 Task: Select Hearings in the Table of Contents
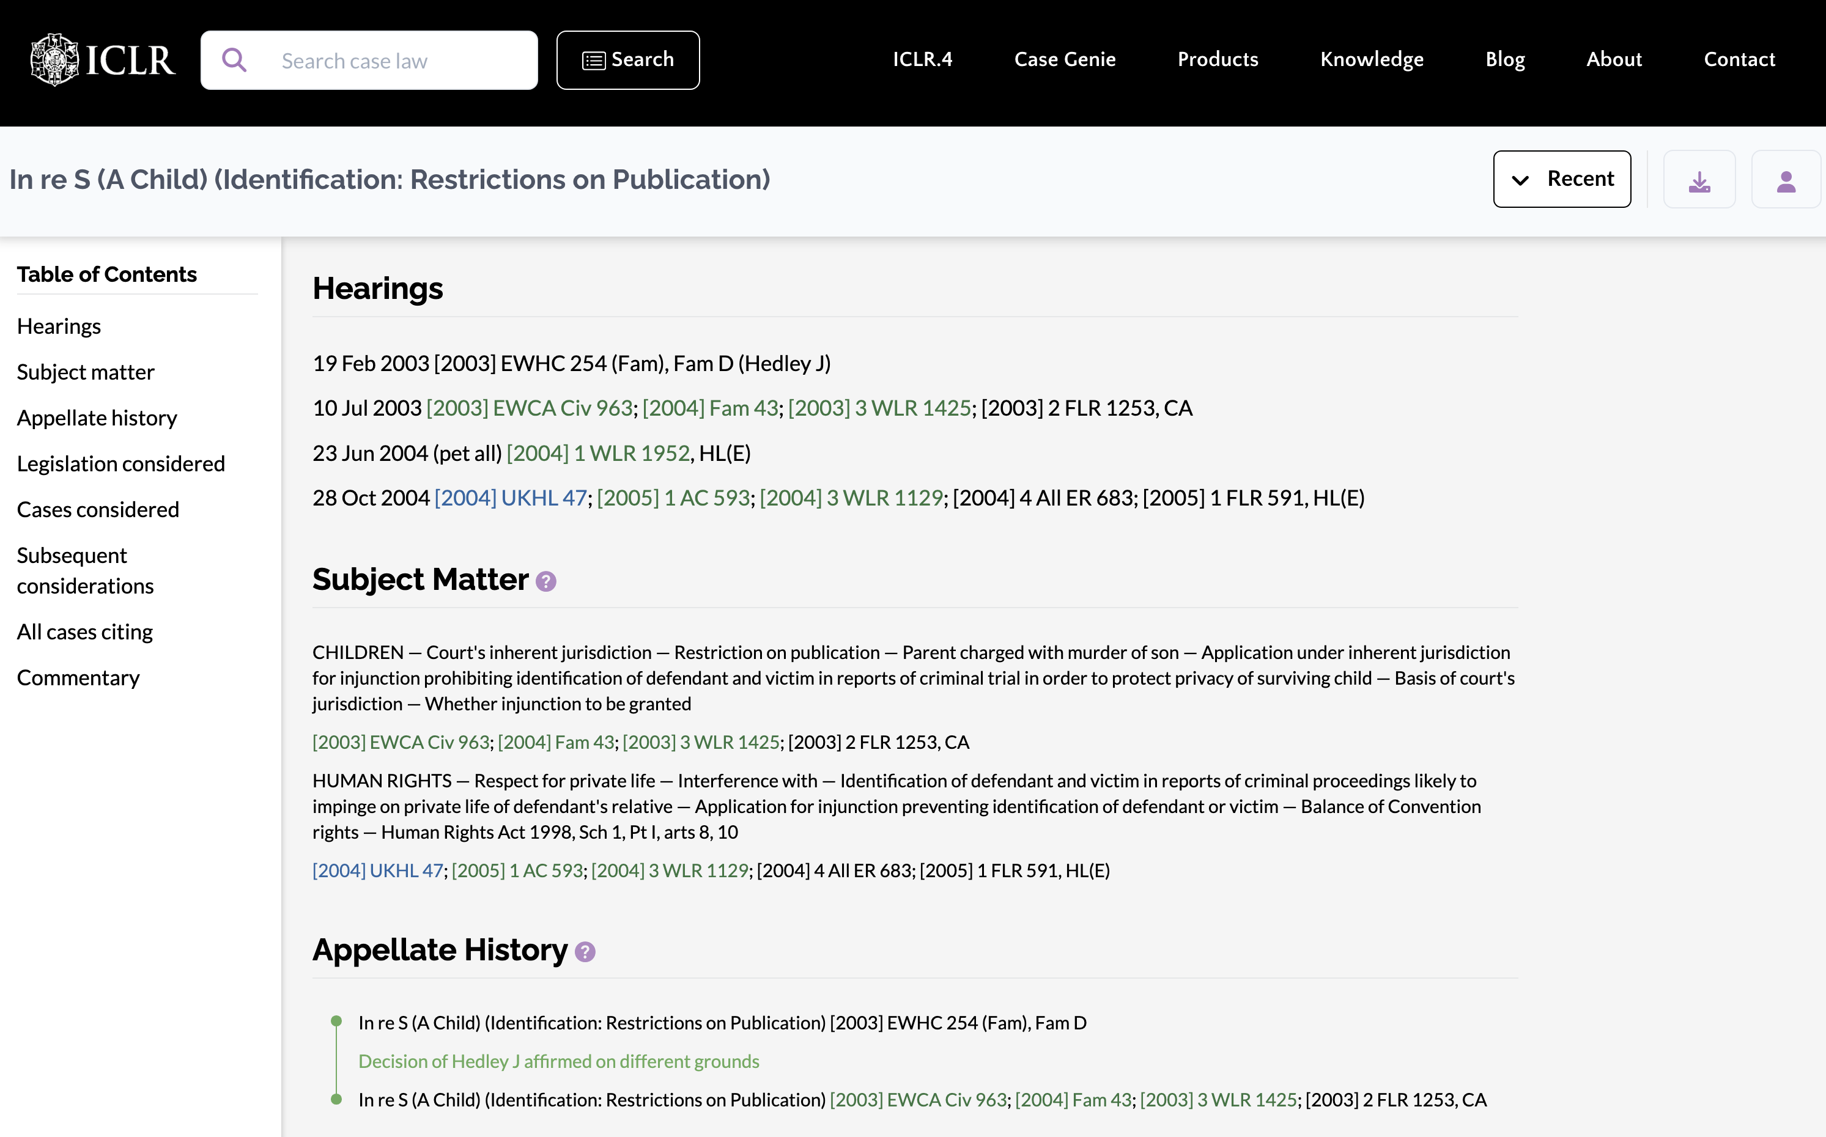(59, 326)
